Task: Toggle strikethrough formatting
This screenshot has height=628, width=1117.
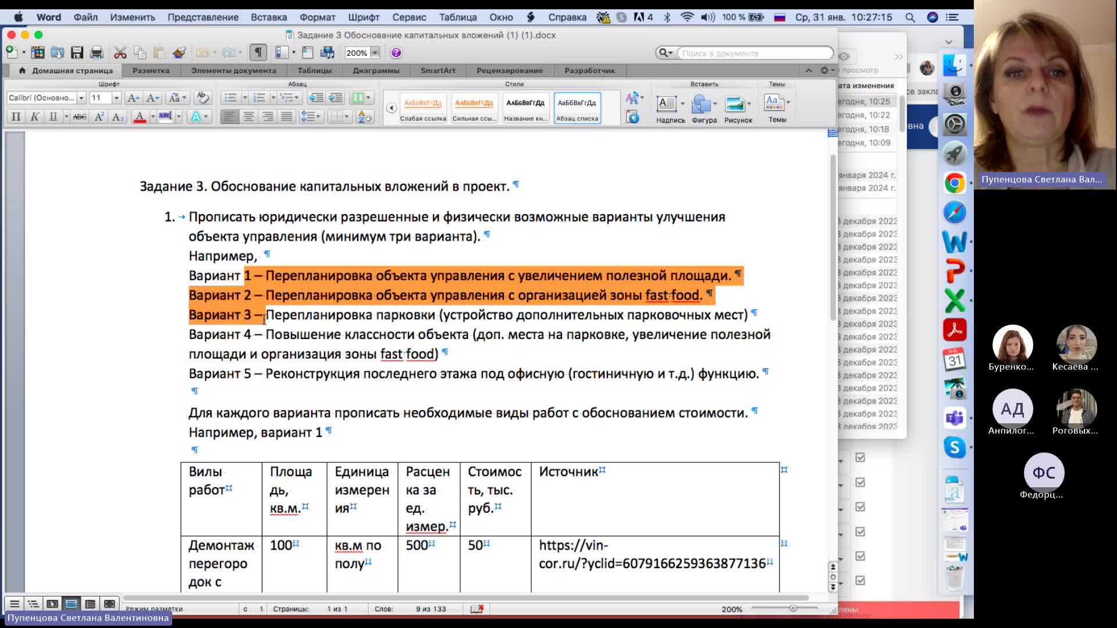Action: [80, 117]
